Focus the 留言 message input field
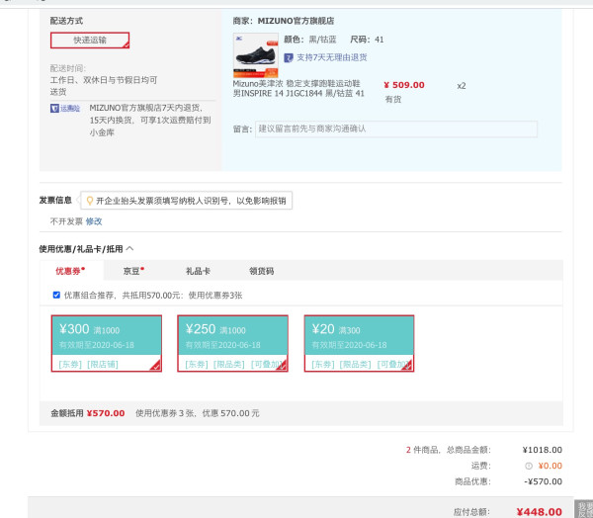 coord(396,129)
